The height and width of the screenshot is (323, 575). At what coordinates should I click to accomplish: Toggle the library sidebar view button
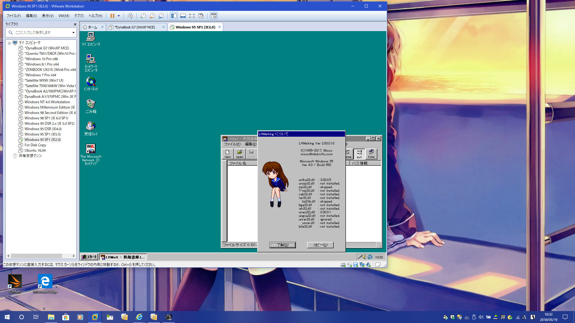pos(174,16)
